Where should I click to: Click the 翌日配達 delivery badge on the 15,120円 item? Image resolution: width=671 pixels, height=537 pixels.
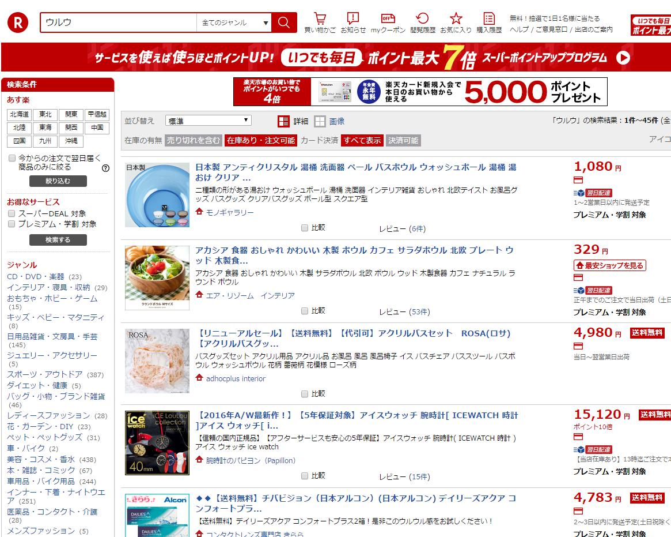click(598, 449)
